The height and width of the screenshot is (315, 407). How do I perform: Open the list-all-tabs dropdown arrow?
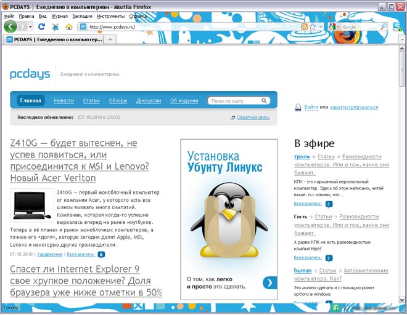pos(402,39)
